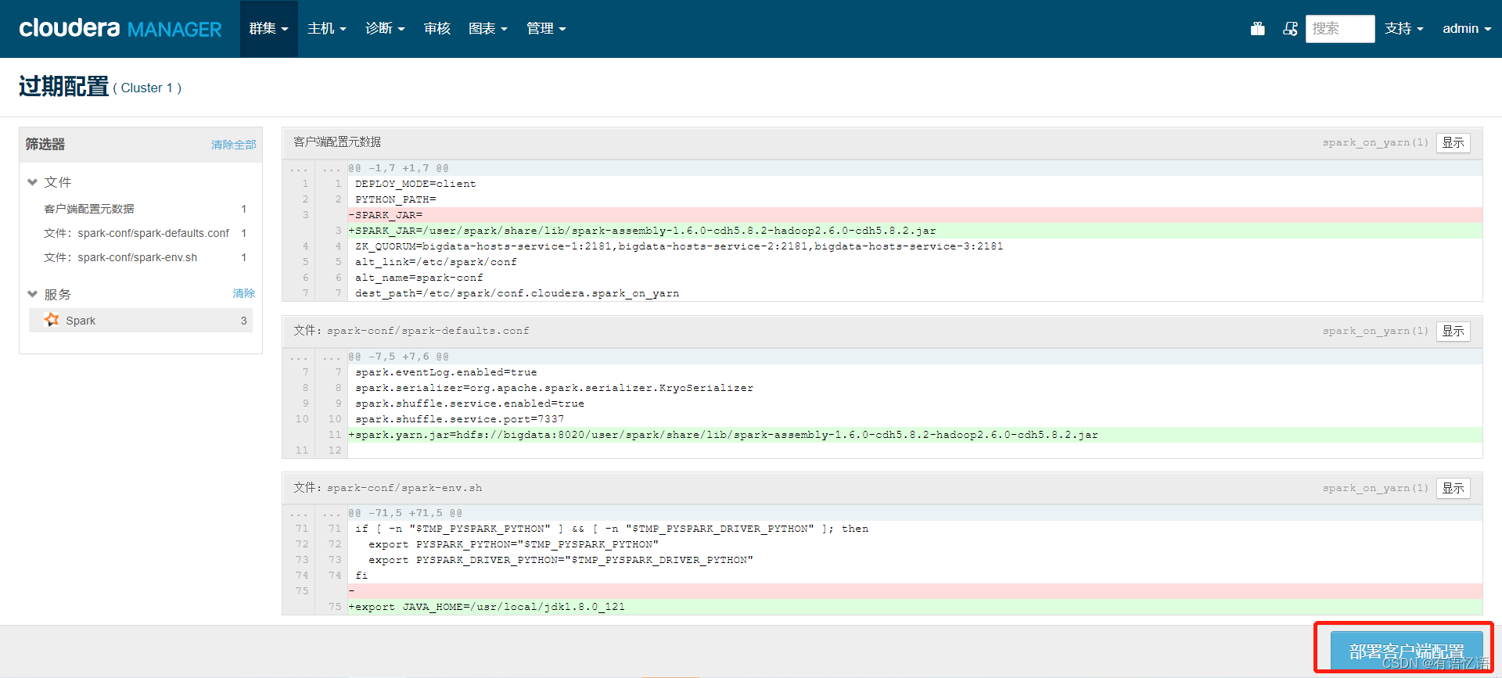
Task: Open the 诊断 dropdown menu
Action: (385, 29)
